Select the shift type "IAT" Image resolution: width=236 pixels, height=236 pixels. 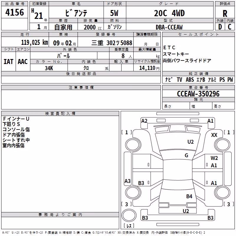(9, 62)
